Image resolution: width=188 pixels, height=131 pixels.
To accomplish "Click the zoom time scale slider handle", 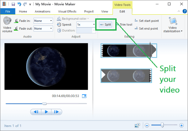I will pyautogui.click(x=162, y=125).
